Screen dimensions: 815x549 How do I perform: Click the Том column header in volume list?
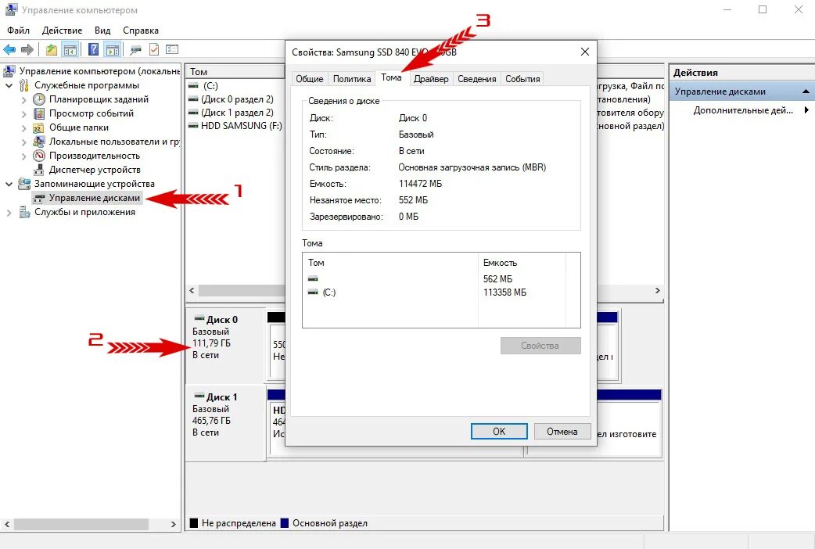coord(235,72)
